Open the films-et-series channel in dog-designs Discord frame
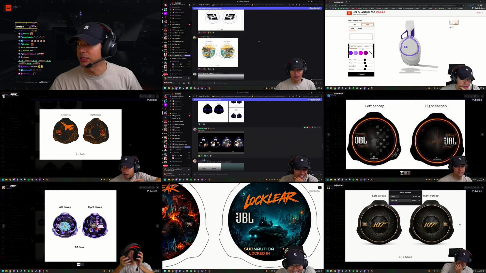 179,124
